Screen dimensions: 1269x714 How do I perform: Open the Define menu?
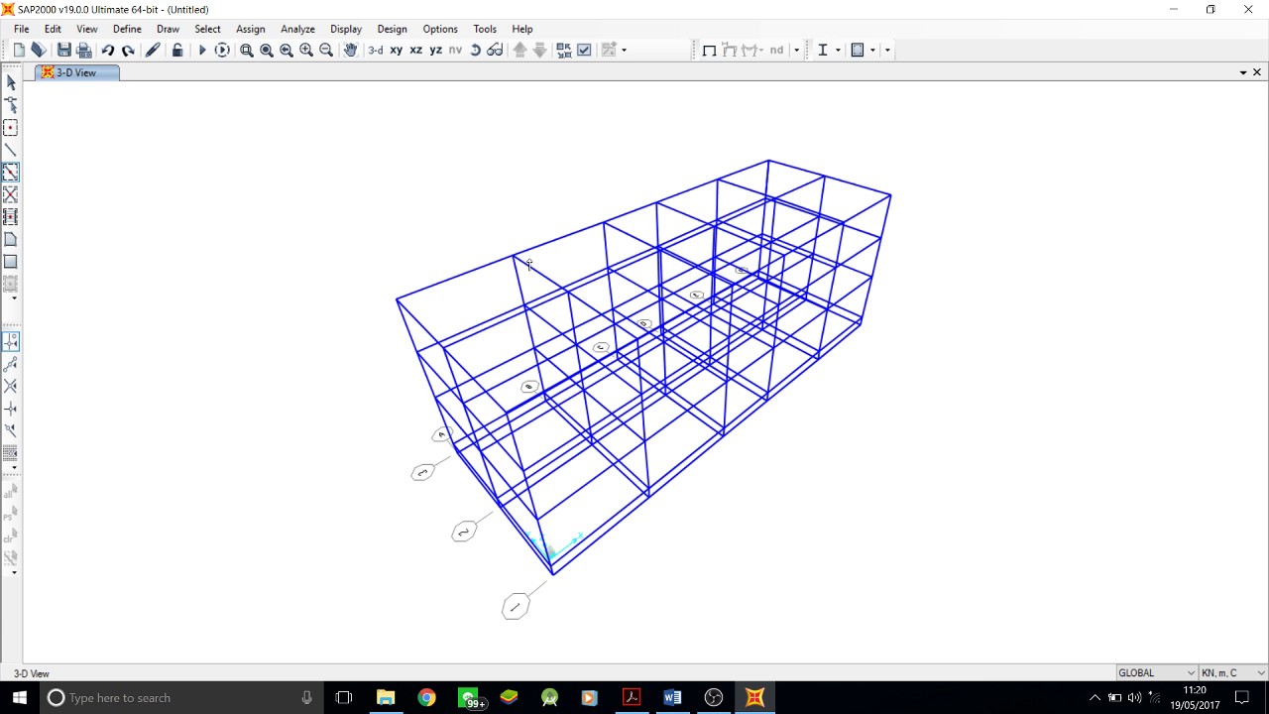coord(127,29)
